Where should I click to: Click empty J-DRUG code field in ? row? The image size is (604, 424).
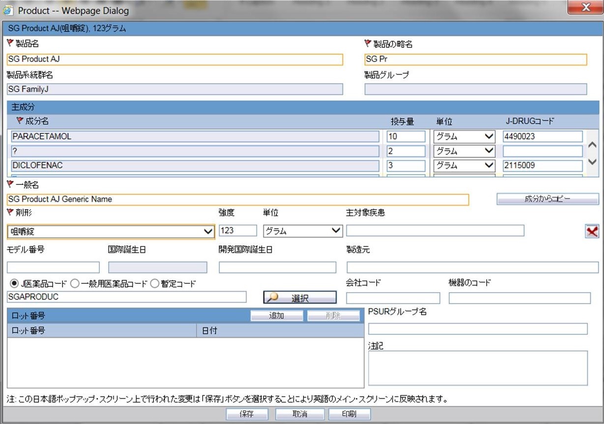pyautogui.click(x=543, y=151)
